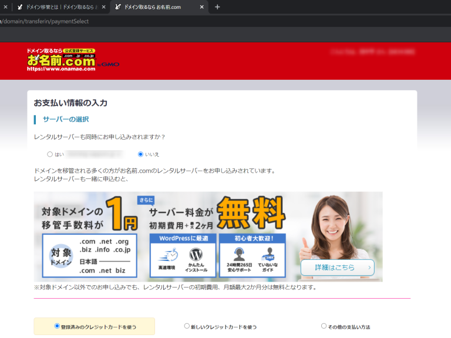Click the WordPressに最適 header
Screen dimensions: 451x338
(x=183, y=238)
